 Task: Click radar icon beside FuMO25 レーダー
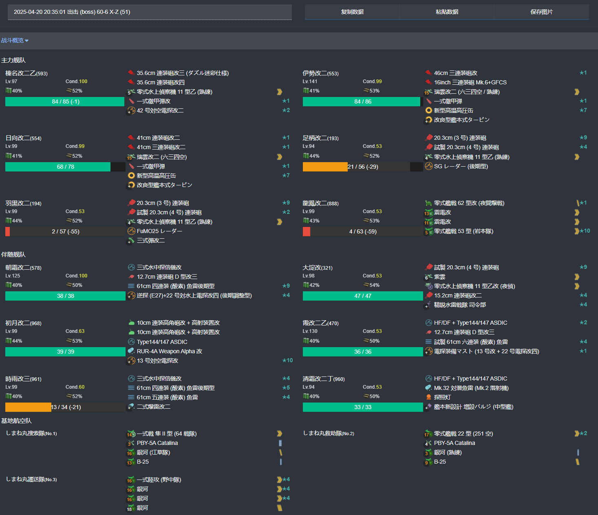131,231
